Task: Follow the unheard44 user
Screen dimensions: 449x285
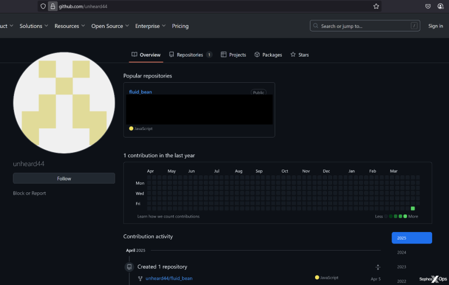Action: tap(64, 178)
